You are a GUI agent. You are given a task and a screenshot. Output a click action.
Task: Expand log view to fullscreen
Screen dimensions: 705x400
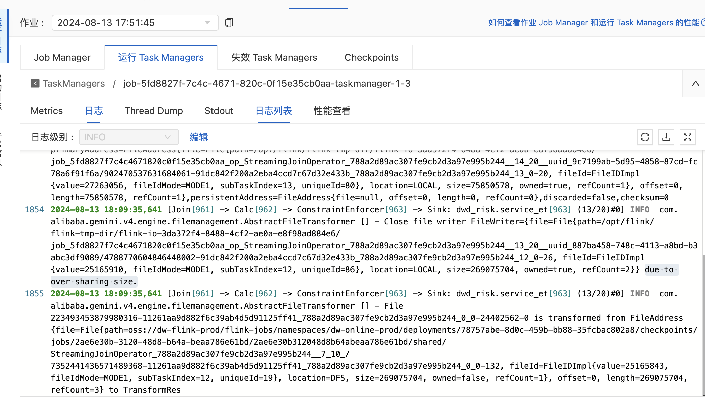tap(687, 137)
